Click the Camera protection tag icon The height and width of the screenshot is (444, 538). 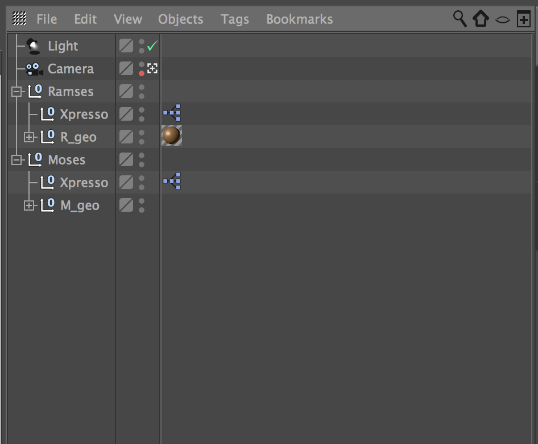coord(152,68)
